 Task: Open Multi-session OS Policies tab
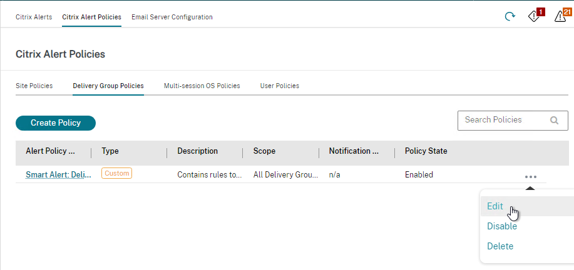point(202,86)
